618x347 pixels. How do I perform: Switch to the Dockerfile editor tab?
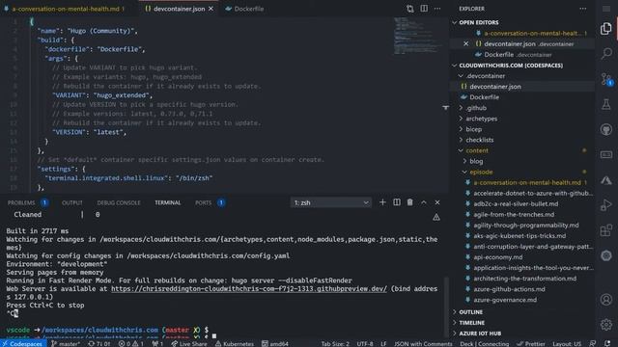(x=244, y=9)
